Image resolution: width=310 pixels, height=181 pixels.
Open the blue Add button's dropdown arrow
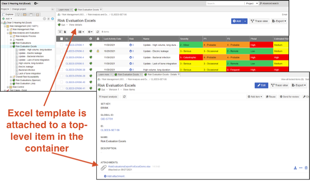pyautogui.click(x=245, y=21)
